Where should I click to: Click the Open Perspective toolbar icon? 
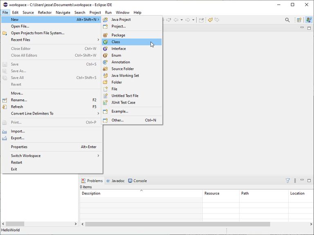point(299,20)
